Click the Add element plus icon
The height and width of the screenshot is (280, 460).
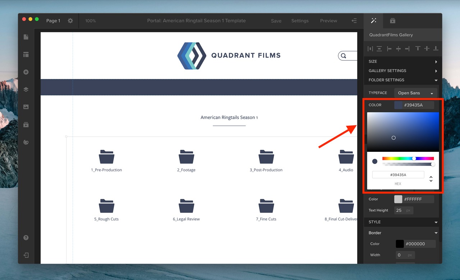pos(26,72)
